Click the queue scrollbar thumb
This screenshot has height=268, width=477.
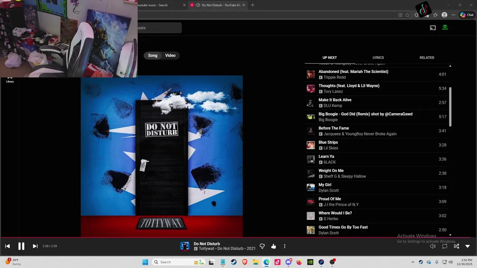[450, 107]
